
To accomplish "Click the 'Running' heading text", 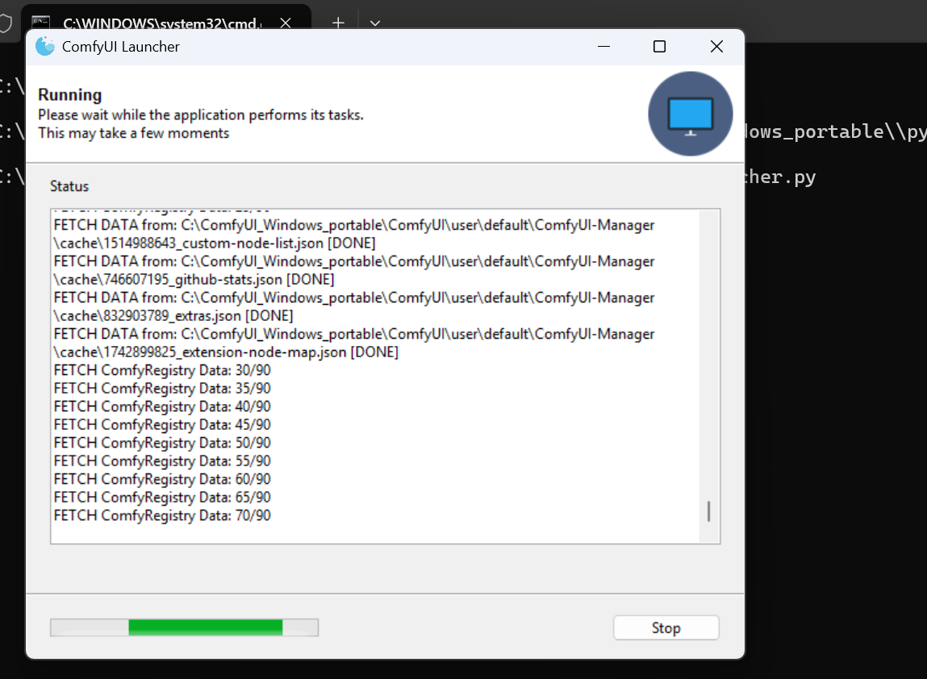I will pyautogui.click(x=69, y=94).
